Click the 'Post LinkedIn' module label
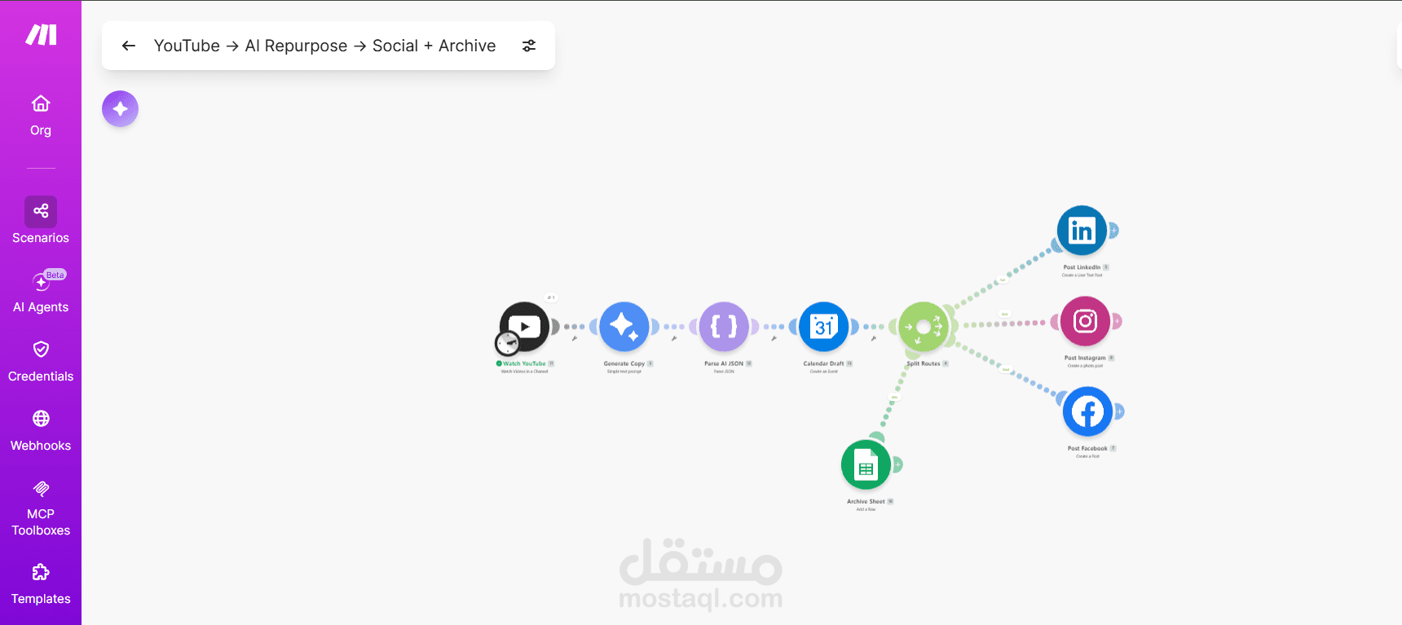1402x625 pixels. coord(1082,267)
